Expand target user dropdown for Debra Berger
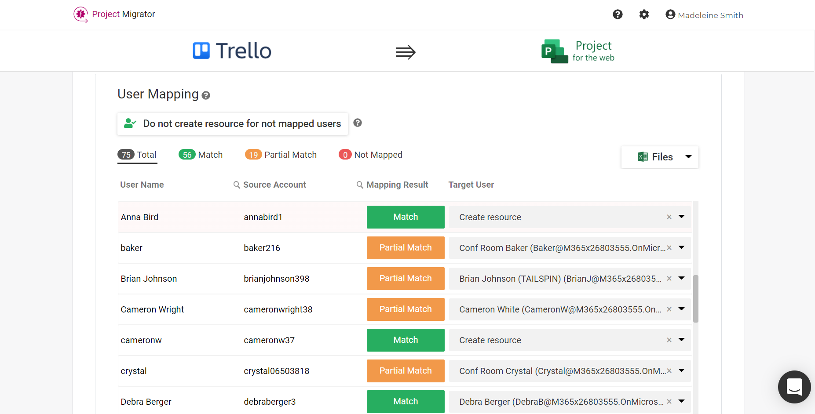 tap(681, 401)
